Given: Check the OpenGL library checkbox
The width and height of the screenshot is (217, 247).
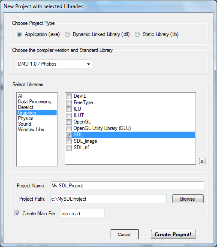Looking at the screenshot, I should point(69,122).
